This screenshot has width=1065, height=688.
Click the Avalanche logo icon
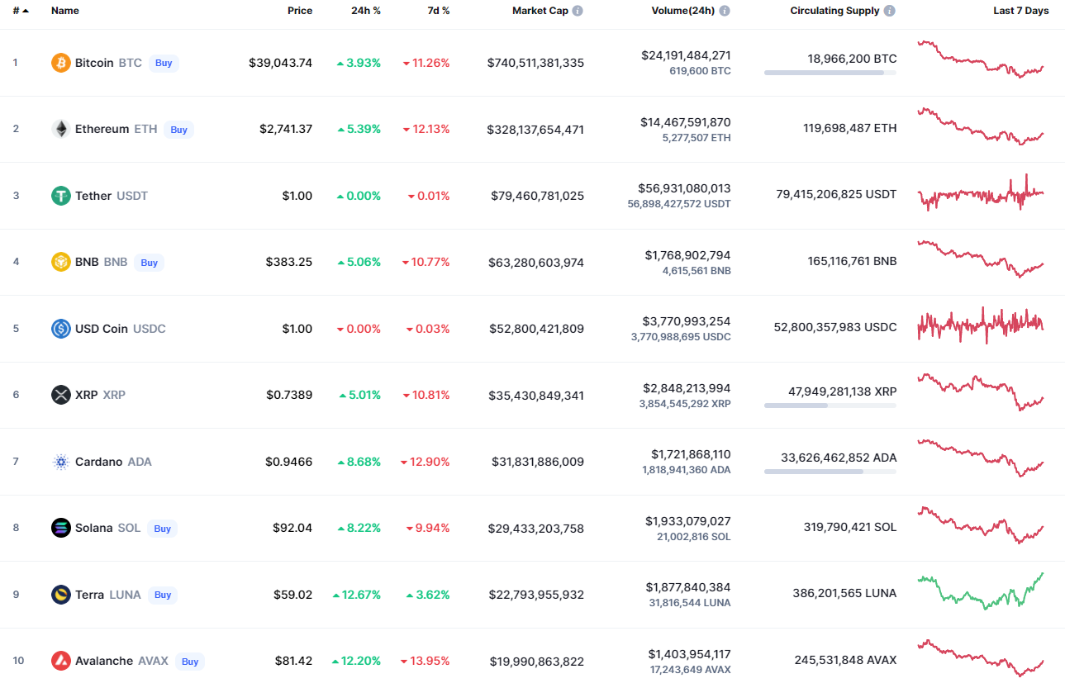tap(61, 661)
